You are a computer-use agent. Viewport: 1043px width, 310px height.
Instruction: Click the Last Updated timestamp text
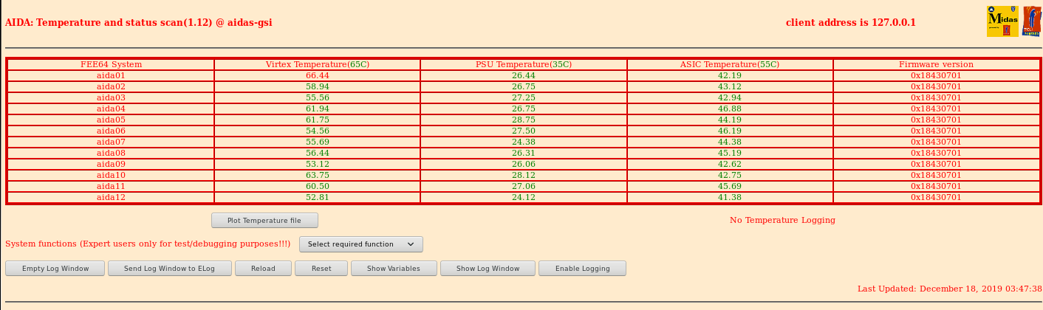pyautogui.click(x=950, y=289)
